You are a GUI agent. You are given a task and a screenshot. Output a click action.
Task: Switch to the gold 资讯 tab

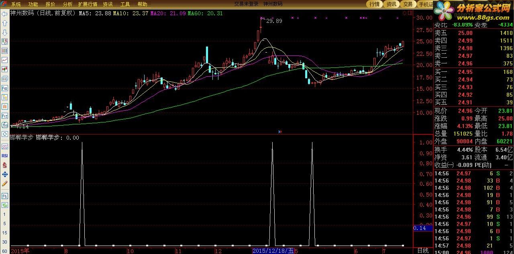pyautogui.click(x=391, y=4)
